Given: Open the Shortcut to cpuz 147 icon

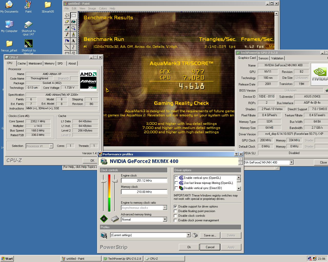Looking at the screenshot, I should click(x=28, y=28).
